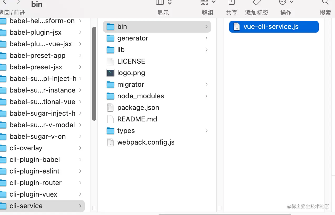Expand the cli-plugin-router folder chevron

pos(80,183)
